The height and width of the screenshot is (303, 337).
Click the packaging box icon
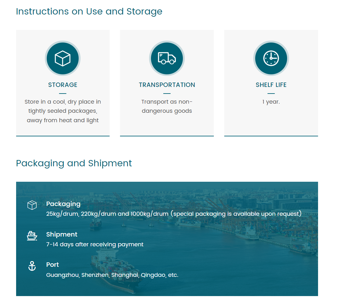click(x=32, y=205)
